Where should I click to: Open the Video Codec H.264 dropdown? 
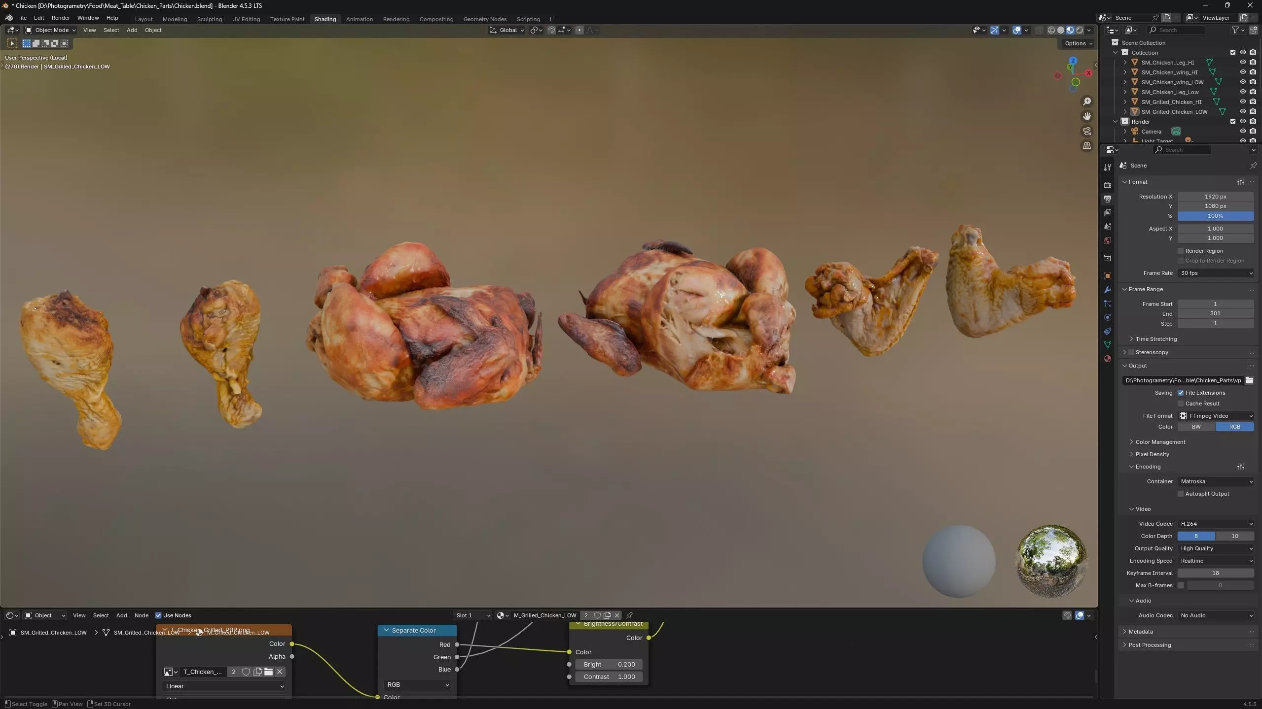point(1216,524)
